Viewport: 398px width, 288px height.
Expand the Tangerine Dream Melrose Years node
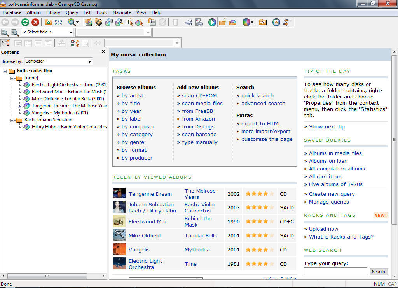click(19, 106)
